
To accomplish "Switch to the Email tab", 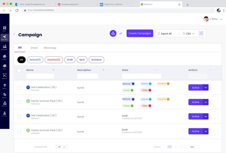I will pyautogui.click(x=34, y=48).
